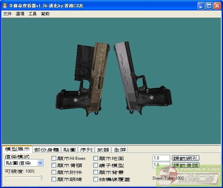This screenshot has width=223, height=188.
Task: Open the 工具 menu
Action: [32, 14]
